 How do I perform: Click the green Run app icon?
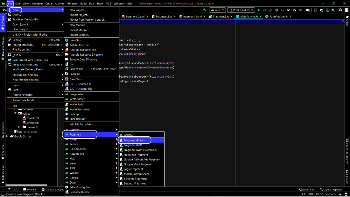coord(259,10)
